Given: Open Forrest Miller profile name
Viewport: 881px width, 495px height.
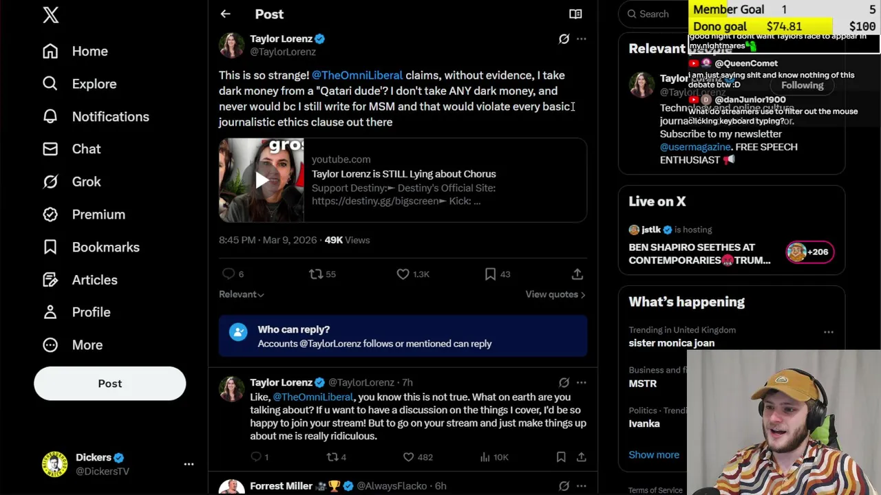Looking at the screenshot, I should point(281,486).
